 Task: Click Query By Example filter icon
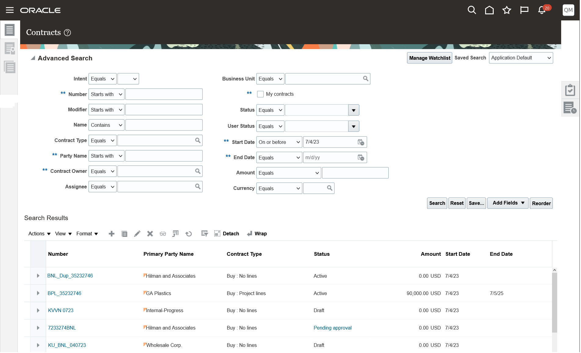(205, 234)
